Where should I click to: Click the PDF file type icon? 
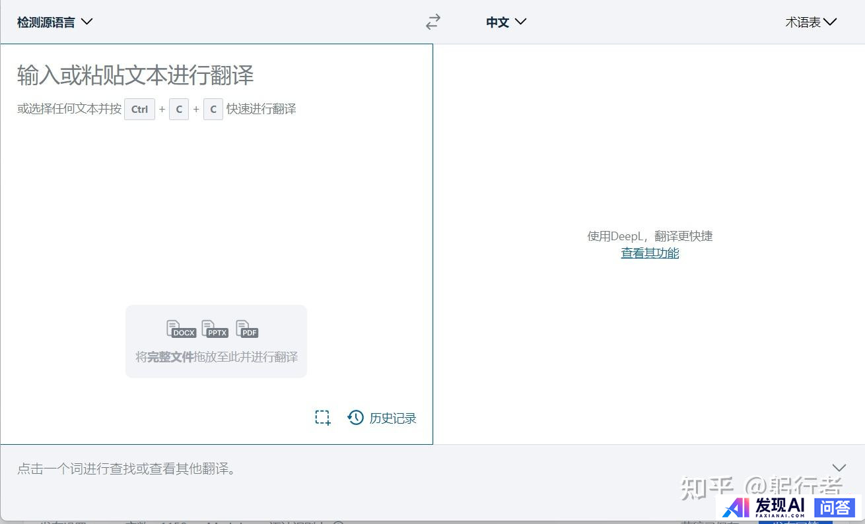click(247, 329)
